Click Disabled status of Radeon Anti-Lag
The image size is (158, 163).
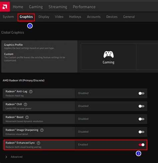83,93
